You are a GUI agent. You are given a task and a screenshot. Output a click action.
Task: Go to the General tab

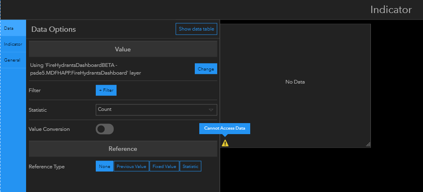[x=13, y=60]
